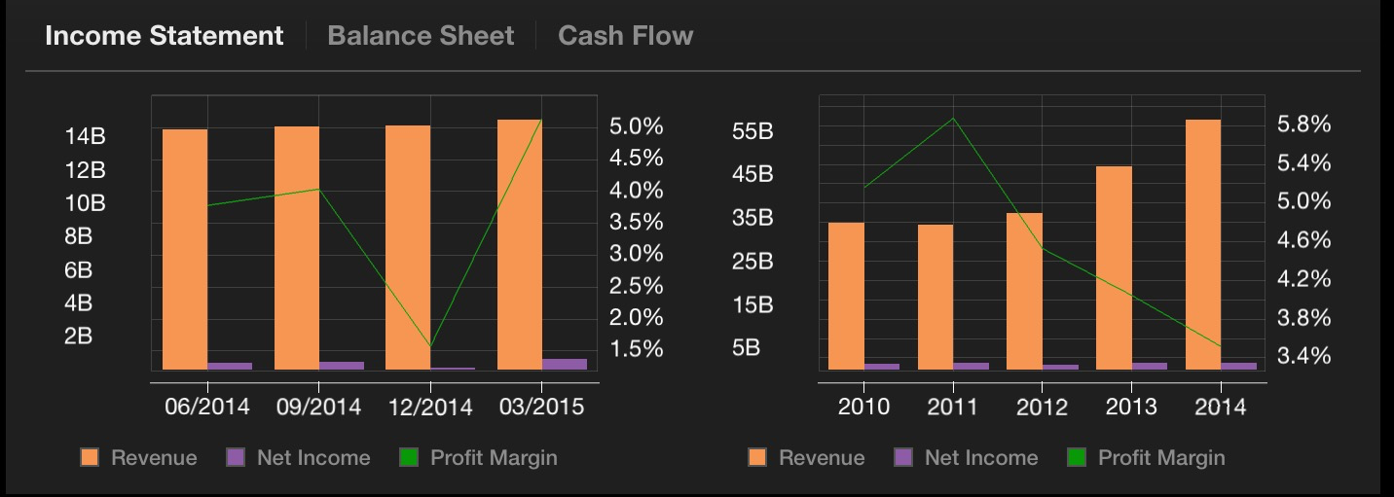
Task: Switch to the Income Statement tab
Action: [164, 36]
